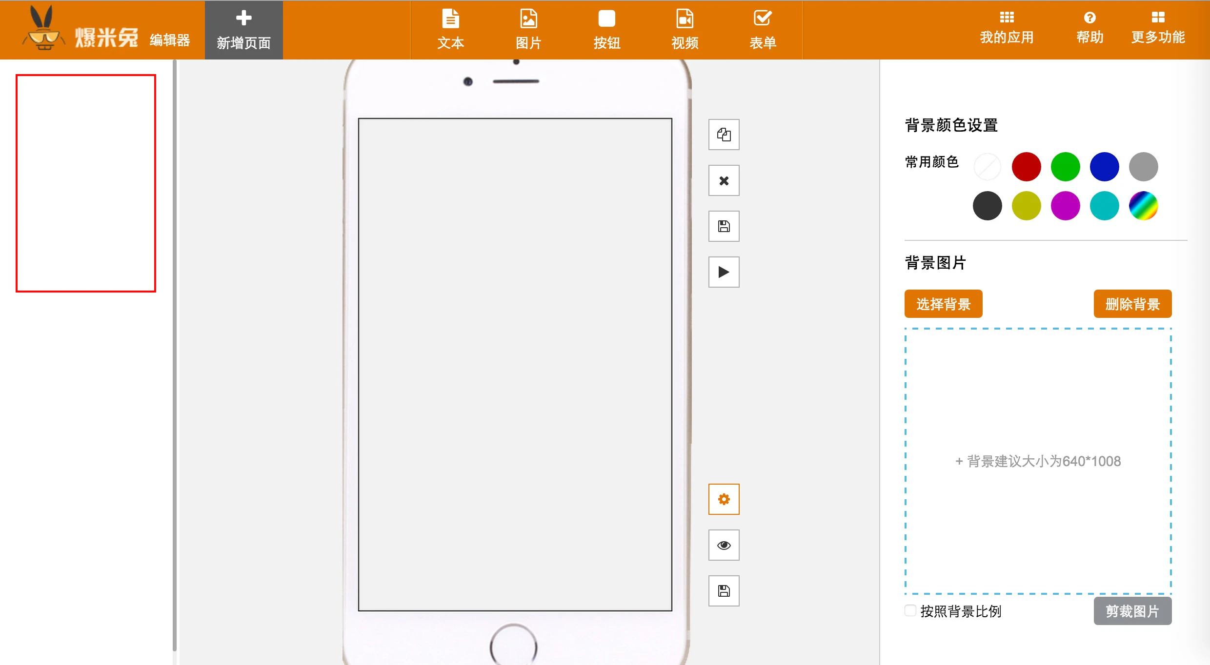Open the rainbow custom color picker
This screenshot has width=1210, height=665.
point(1143,206)
